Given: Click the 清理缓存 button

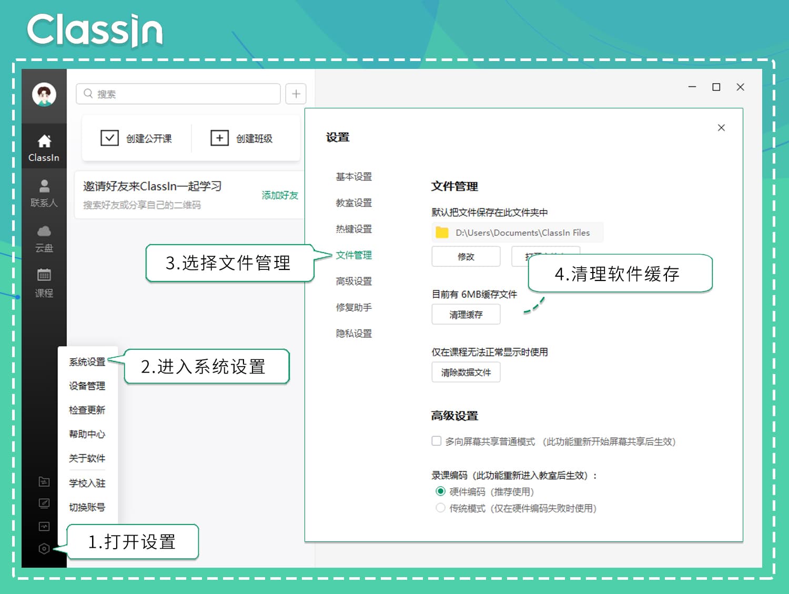Looking at the screenshot, I should [x=466, y=314].
